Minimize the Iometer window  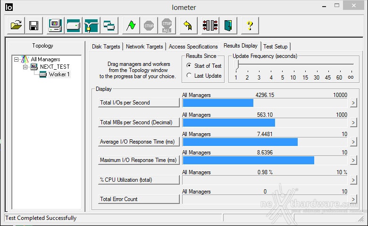click(324, 6)
